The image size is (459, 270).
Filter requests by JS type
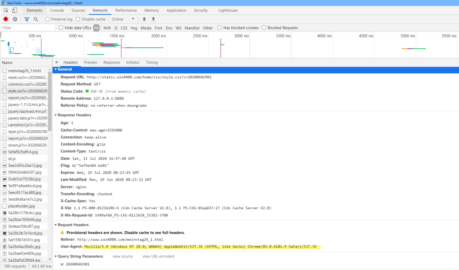116,28
